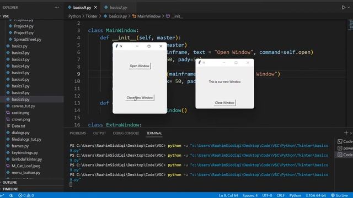The image size is (353, 198).
Task: Open M_Cat_Loaf.jpeg image file
Action: tap(26, 166)
